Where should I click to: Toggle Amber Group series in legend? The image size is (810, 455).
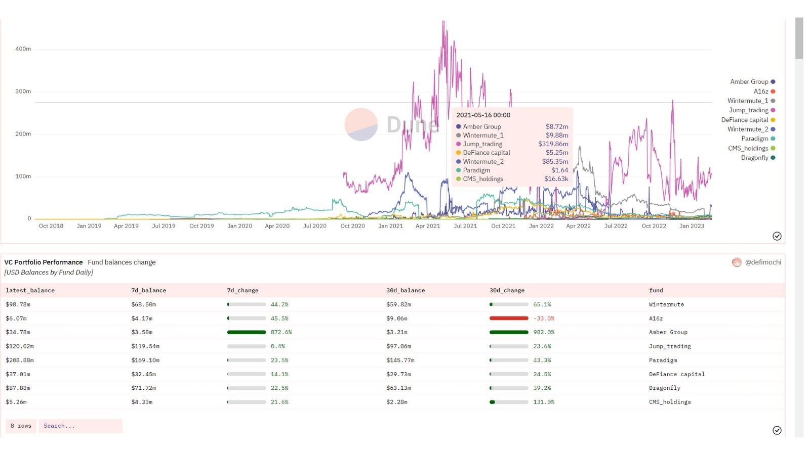(749, 82)
